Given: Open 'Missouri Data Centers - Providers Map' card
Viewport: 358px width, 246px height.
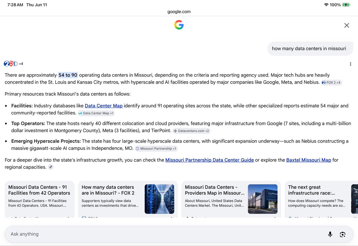Looking at the screenshot, I should 231,199.
